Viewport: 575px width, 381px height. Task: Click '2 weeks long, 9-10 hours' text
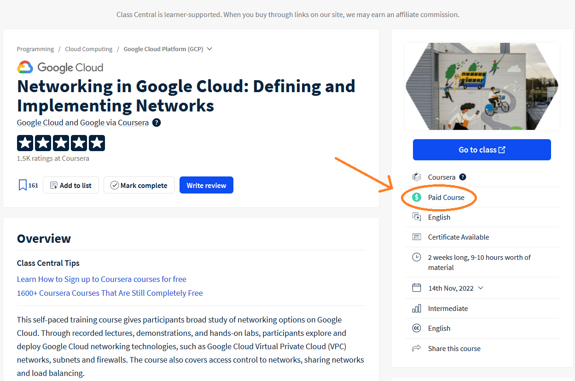479,262
